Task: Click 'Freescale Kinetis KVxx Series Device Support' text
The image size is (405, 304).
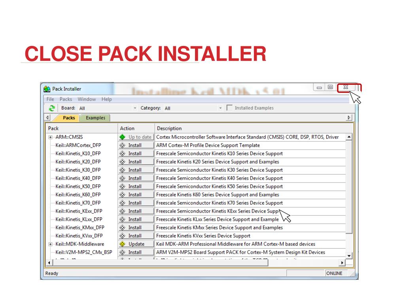Action: (x=203, y=236)
